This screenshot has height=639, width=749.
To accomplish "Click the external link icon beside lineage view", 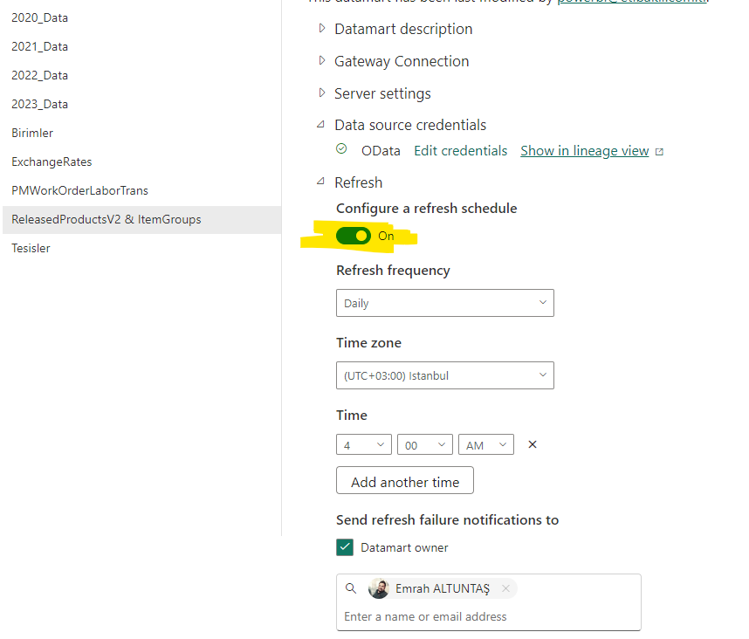I will coord(659,152).
